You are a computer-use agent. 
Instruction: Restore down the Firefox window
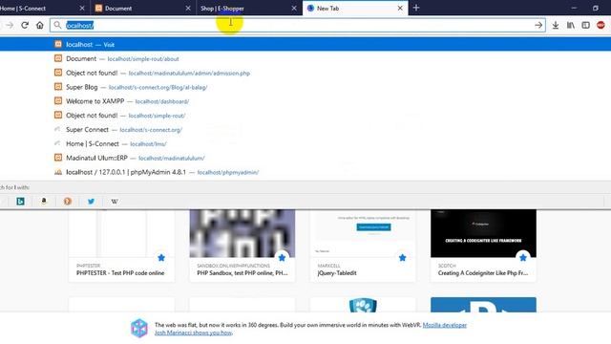[596, 8]
